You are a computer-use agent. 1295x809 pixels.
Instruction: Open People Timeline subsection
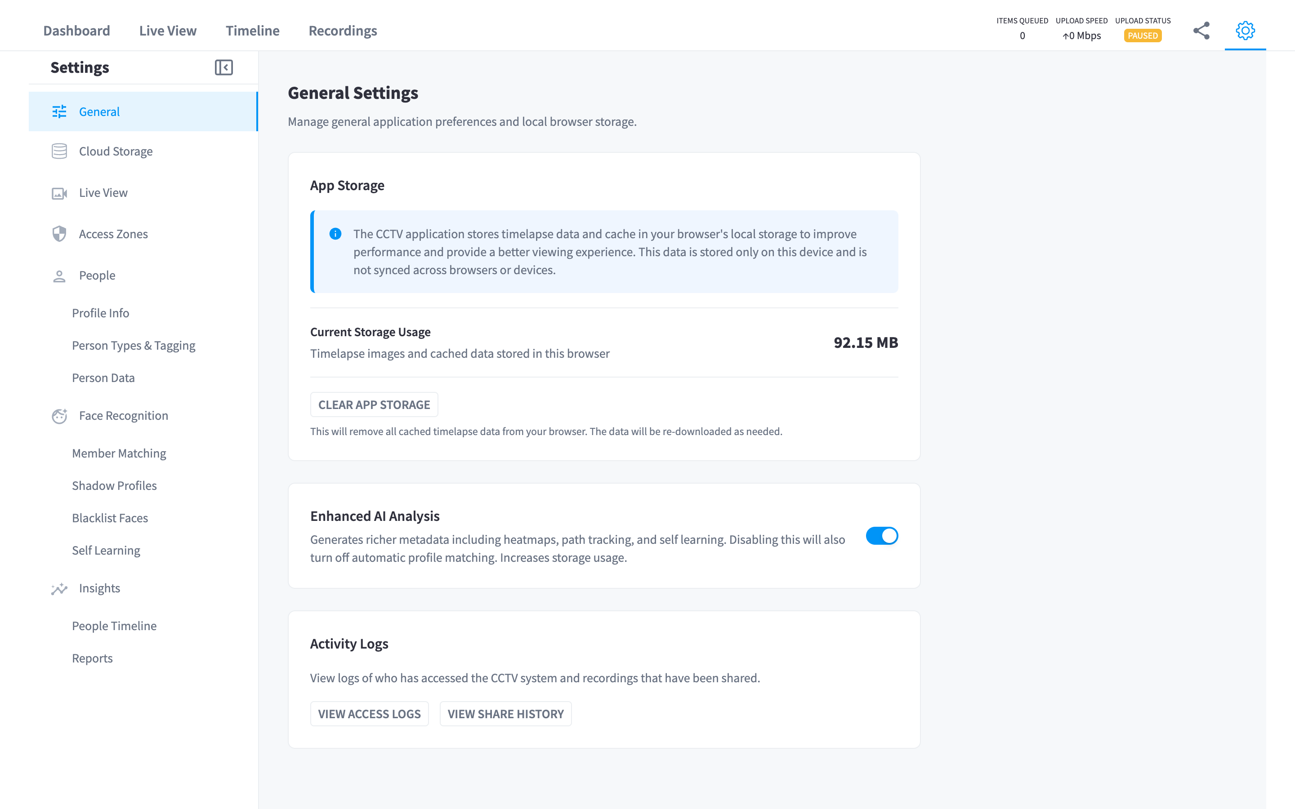(x=115, y=626)
